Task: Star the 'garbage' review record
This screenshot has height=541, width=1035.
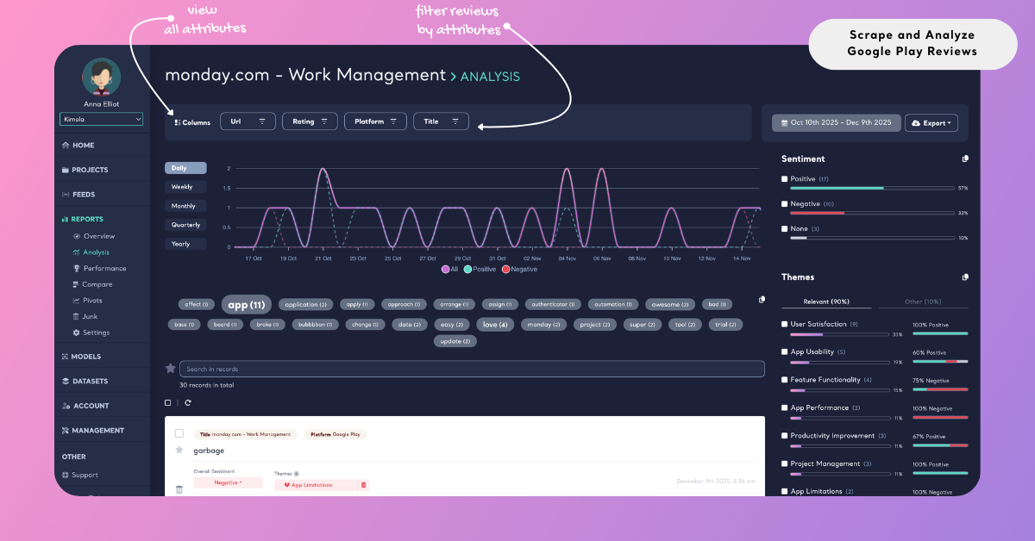Action: pos(179,450)
